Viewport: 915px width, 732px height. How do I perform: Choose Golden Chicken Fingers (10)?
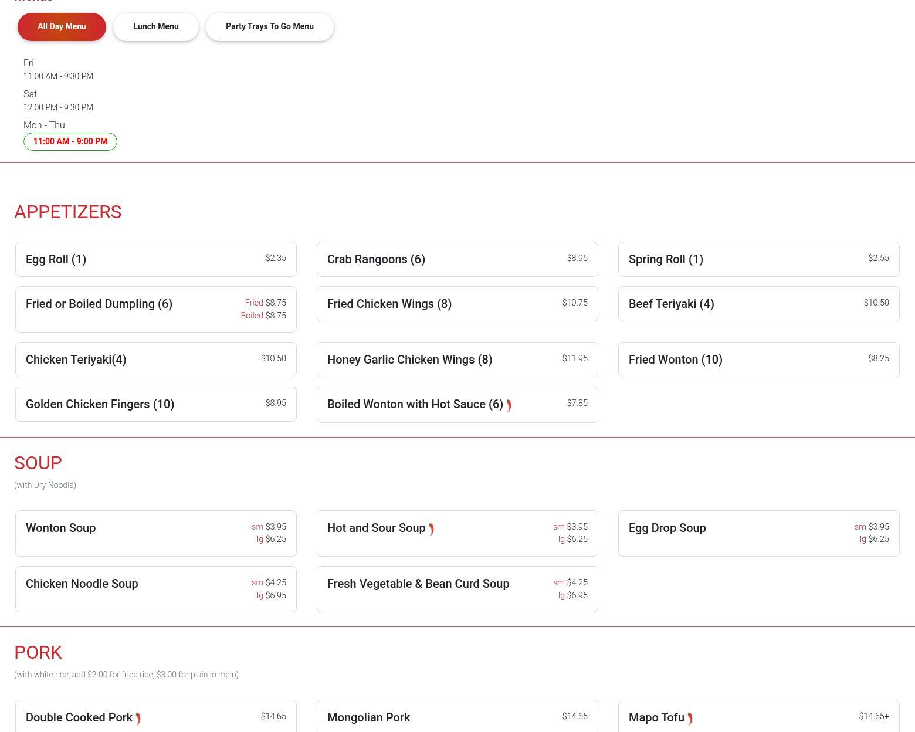pyautogui.click(x=156, y=404)
